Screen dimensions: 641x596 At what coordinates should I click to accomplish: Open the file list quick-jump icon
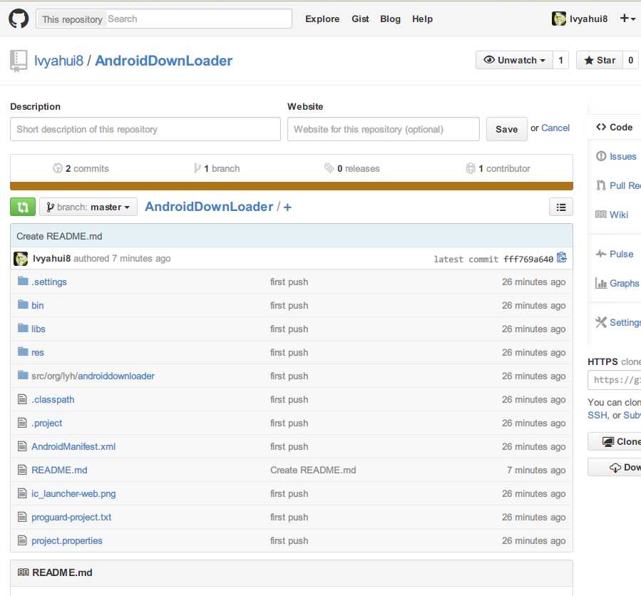point(561,207)
